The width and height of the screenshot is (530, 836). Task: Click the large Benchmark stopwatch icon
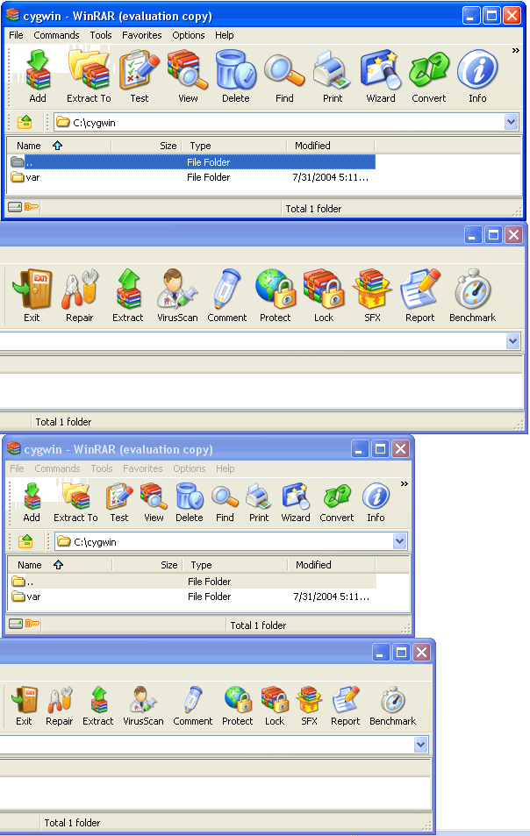472,289
